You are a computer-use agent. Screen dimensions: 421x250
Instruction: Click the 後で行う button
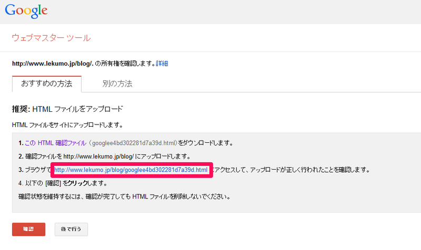click(x=71, y=230)
